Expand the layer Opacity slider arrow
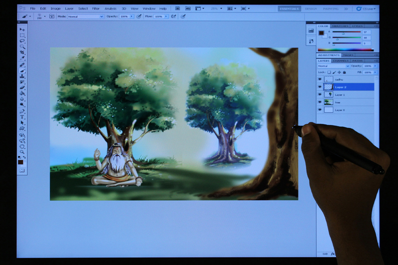398x265 pixels. click(x=376, y=66)
